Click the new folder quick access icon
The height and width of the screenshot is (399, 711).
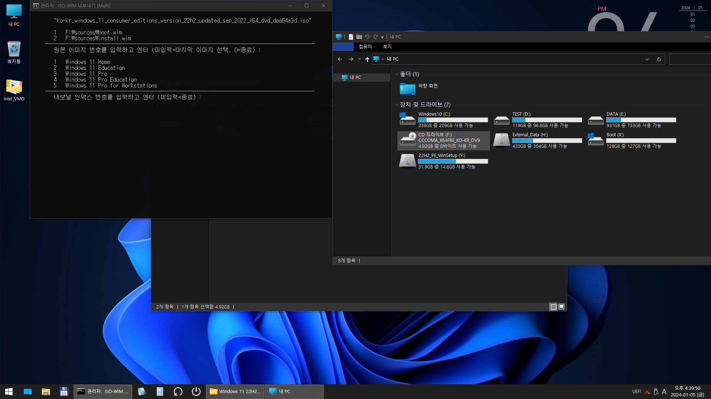point(359,37)
